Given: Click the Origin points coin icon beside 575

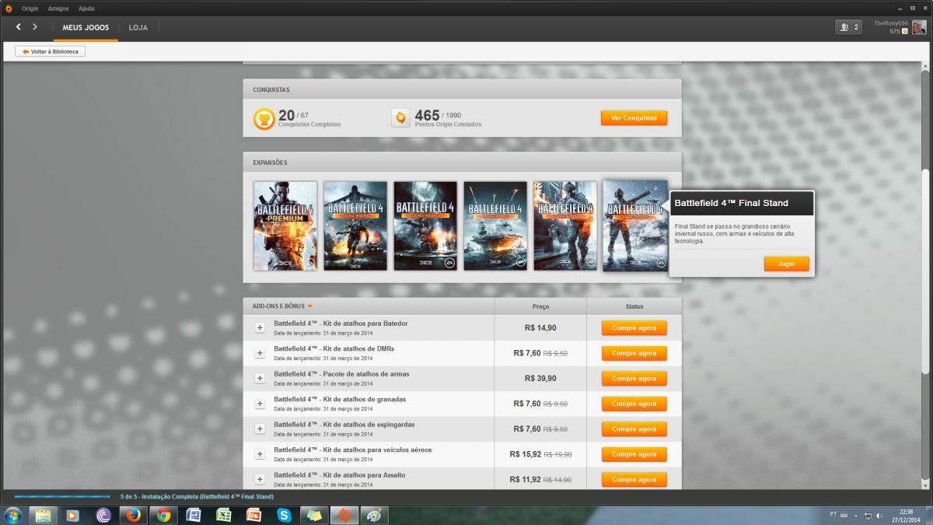Looking at the screenshot, I should click(904, 31).
